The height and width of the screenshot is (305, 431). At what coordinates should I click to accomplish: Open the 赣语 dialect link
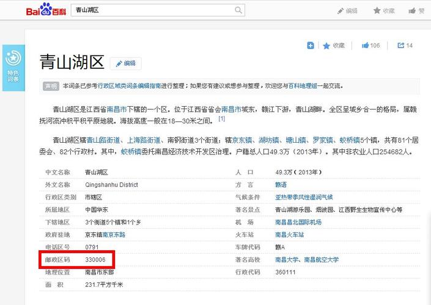tap(281, 185)
